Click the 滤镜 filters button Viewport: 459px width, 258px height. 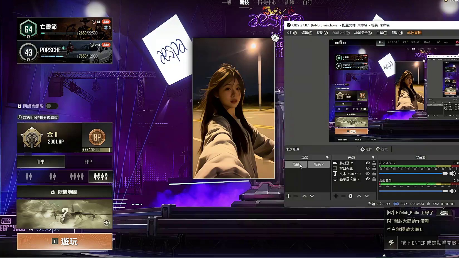pos(382,149)
